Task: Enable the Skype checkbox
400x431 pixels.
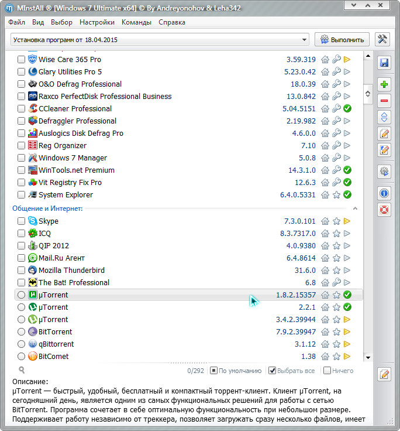Action: (x=21, y=221)
